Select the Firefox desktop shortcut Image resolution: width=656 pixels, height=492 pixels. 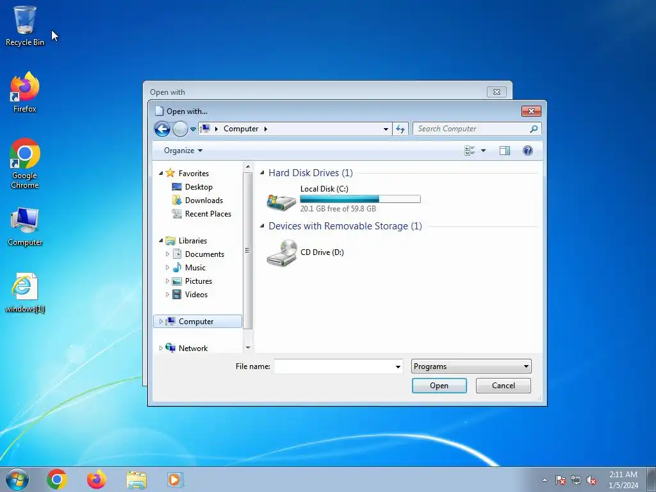25,92
